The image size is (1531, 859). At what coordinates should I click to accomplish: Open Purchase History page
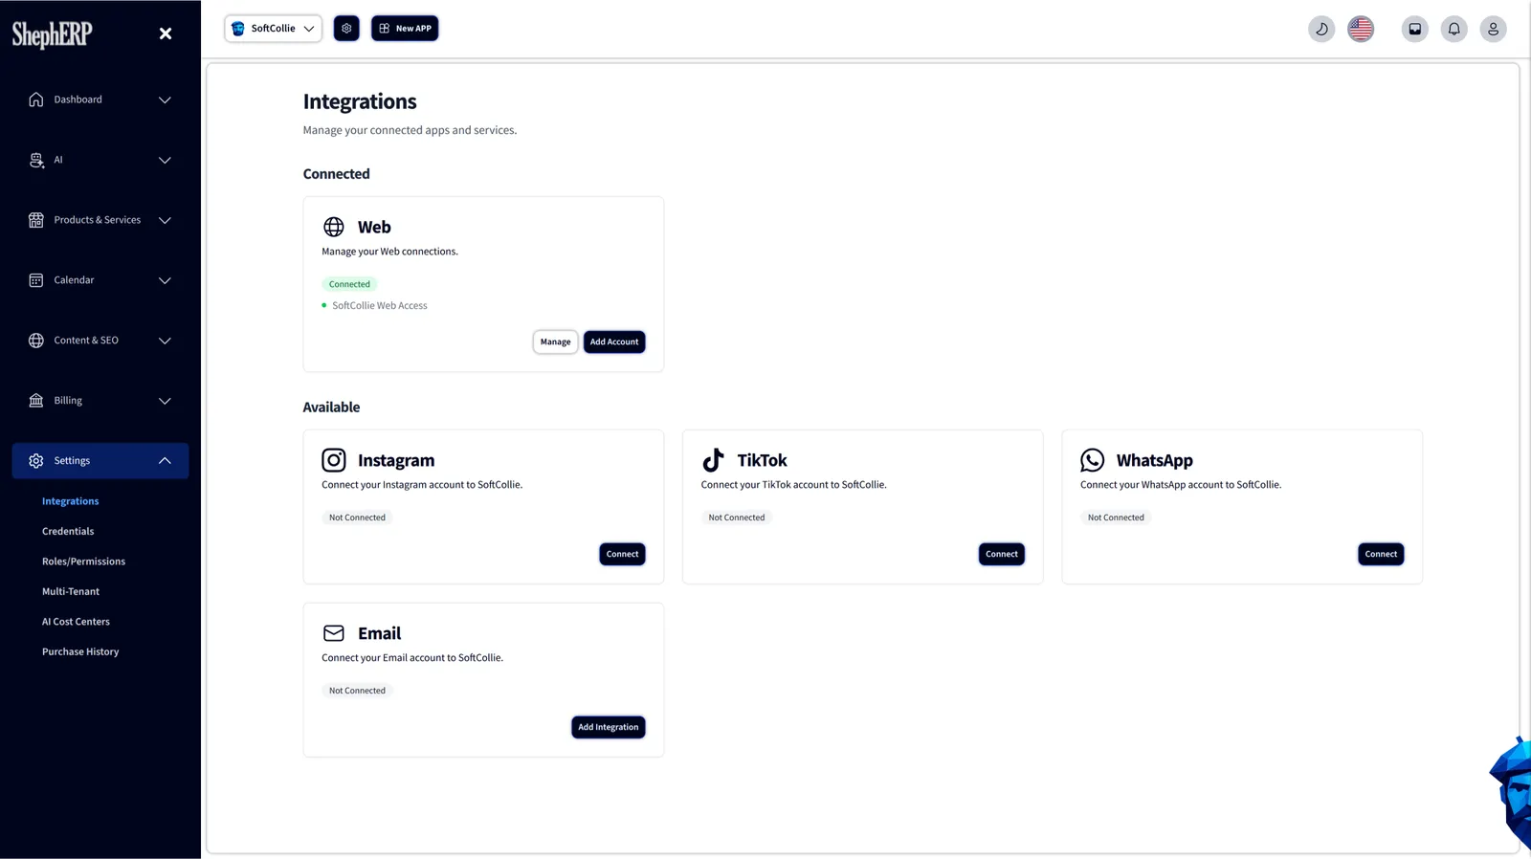[80, 651]
